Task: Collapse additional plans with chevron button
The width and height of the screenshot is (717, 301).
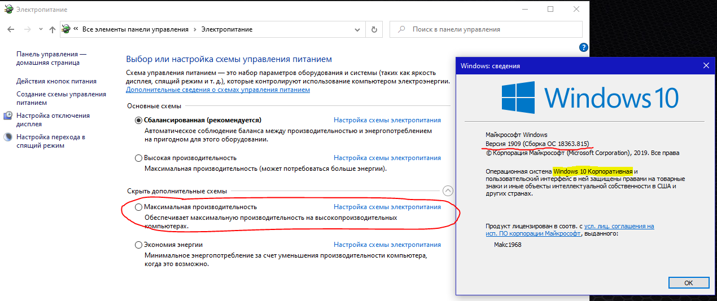Action: point(448,191)
